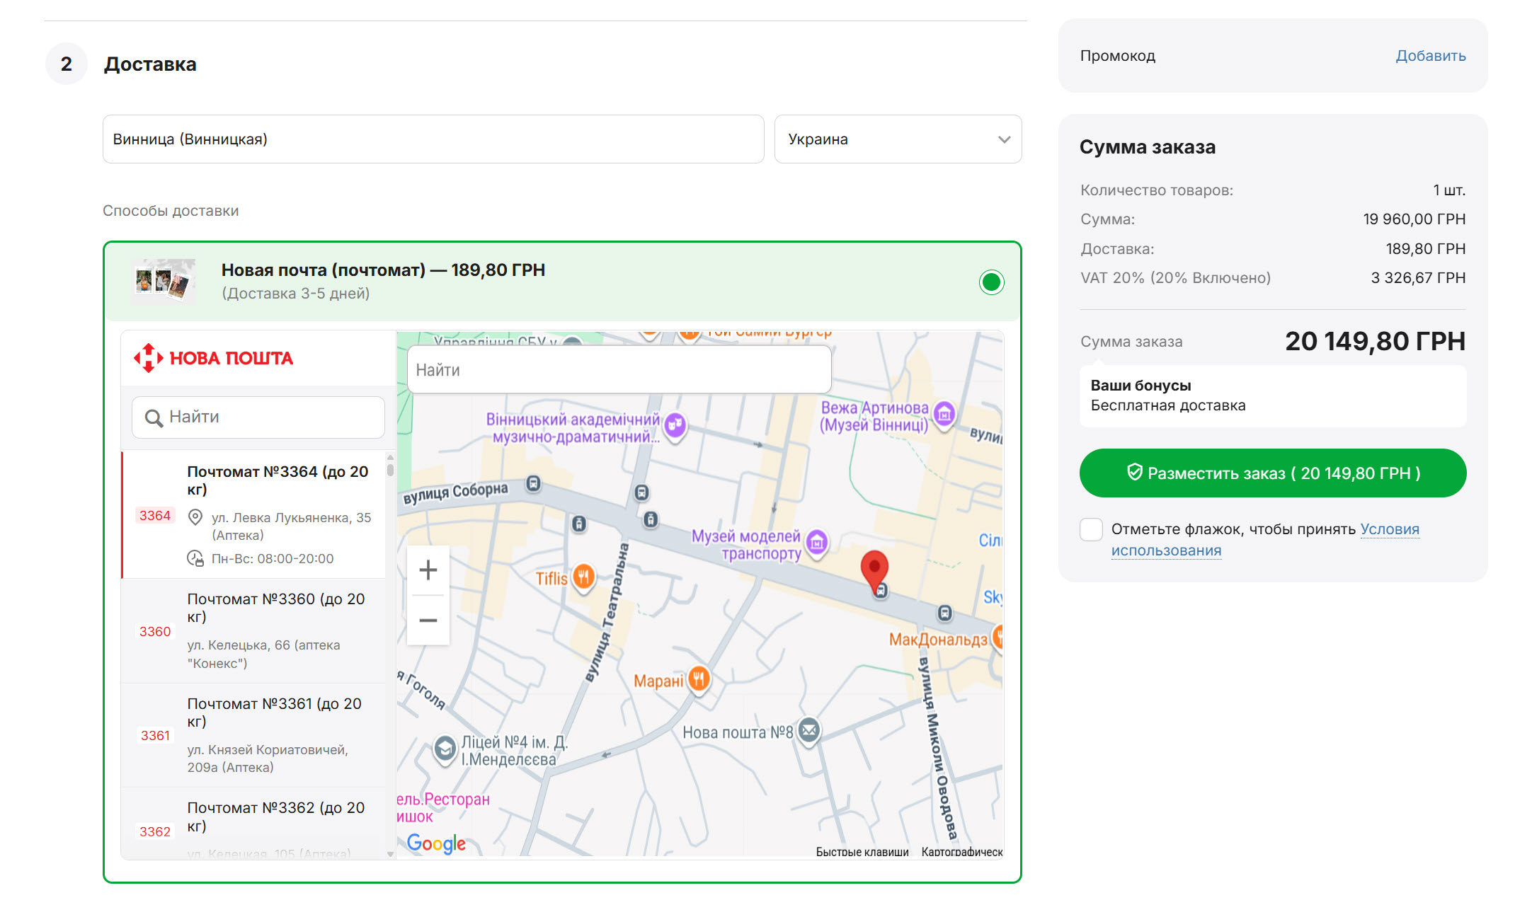This screenshot has width=1515, height=900.
Task: Click the Вежа Артинова museum marker
Action: 944,413
